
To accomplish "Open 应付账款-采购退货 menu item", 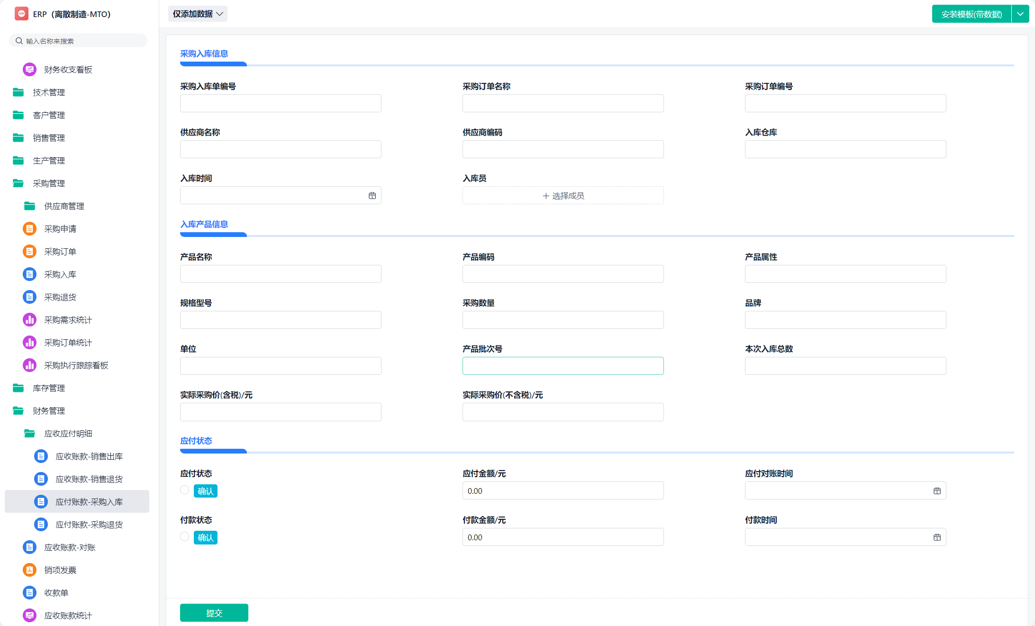I will pos(89,525).
